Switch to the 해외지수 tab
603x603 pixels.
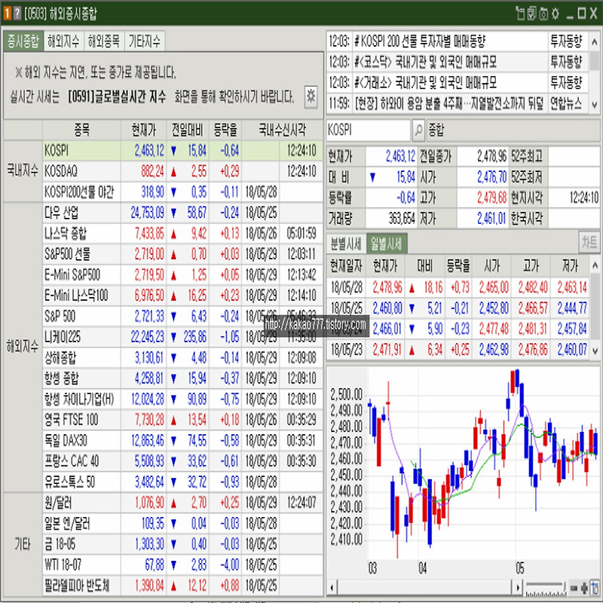point(63,41)
